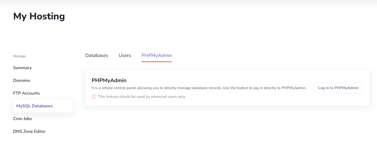Go to Domains in the sidebar
Viewport: 377px width, 164px height.
[22, 80]
